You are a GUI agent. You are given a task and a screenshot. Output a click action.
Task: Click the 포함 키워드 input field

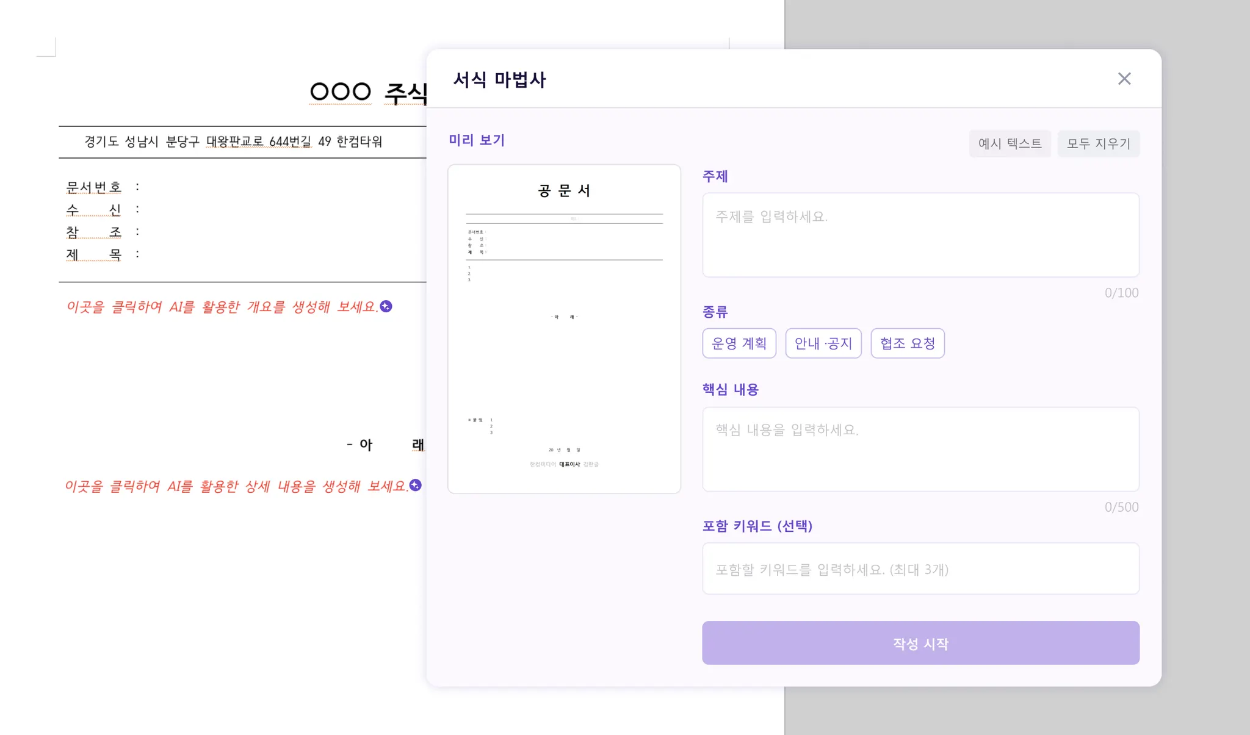[x=920, y=568]
